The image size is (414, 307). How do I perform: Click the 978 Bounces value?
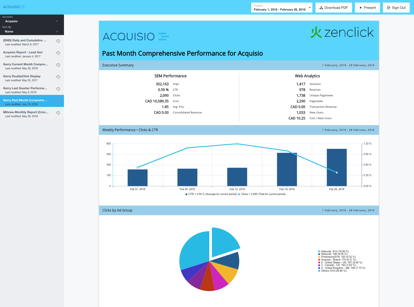pos(302,90)
